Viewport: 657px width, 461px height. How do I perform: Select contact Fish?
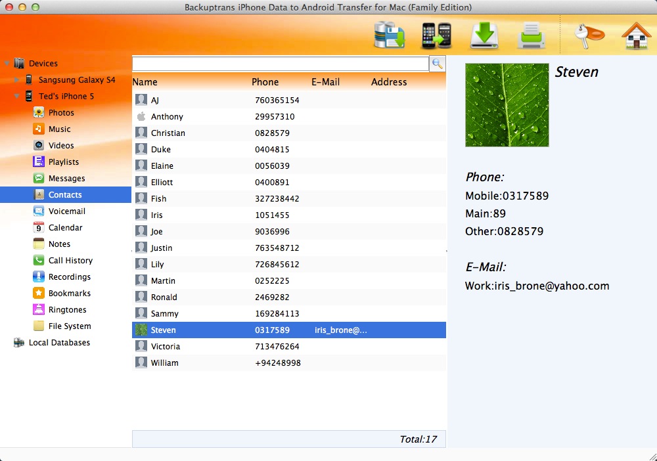[289, 198]
